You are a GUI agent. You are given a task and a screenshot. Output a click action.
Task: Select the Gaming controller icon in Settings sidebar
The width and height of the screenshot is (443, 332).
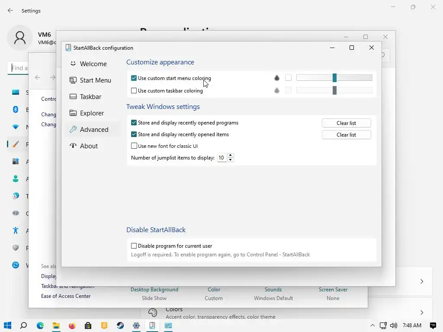(16, 213)
